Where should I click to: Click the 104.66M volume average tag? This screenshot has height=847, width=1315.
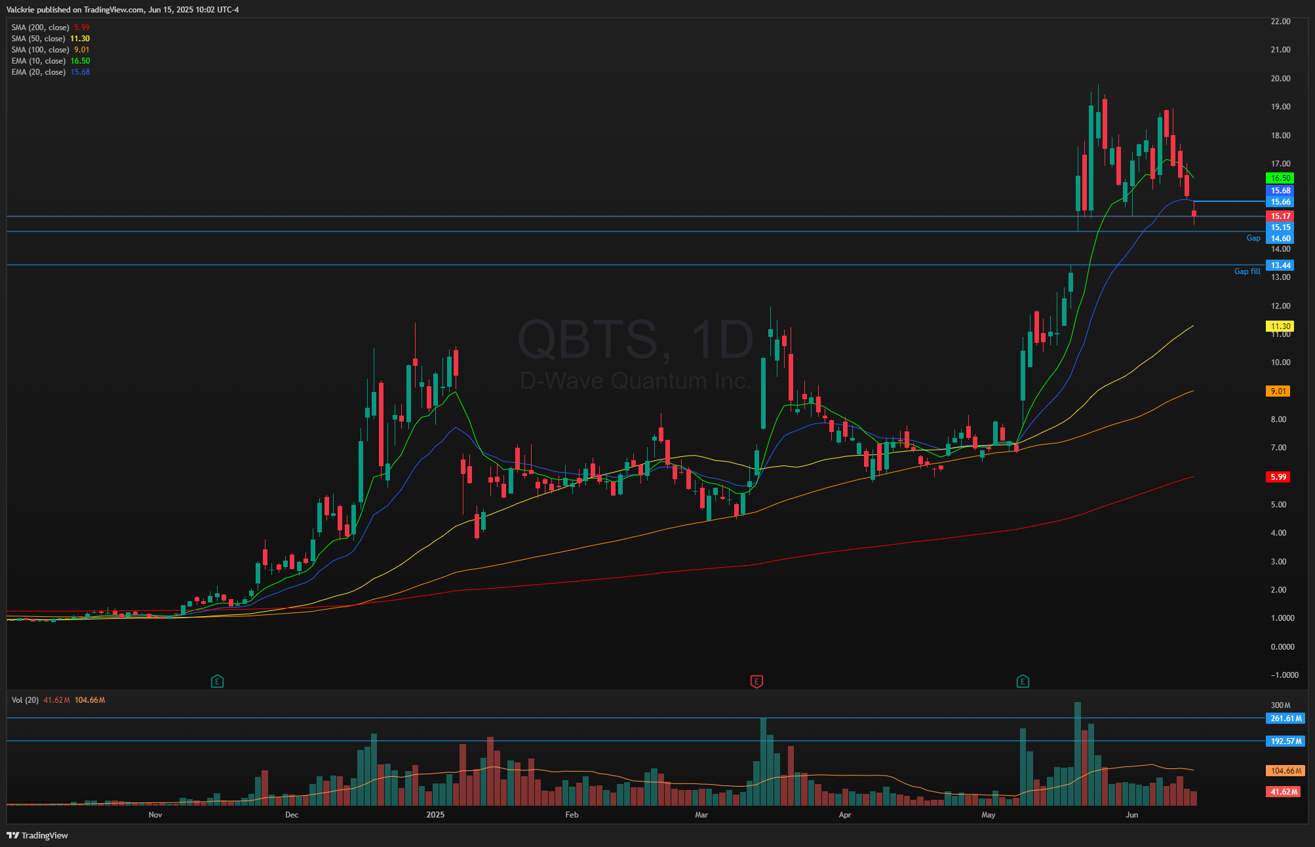pos(1285,771)
